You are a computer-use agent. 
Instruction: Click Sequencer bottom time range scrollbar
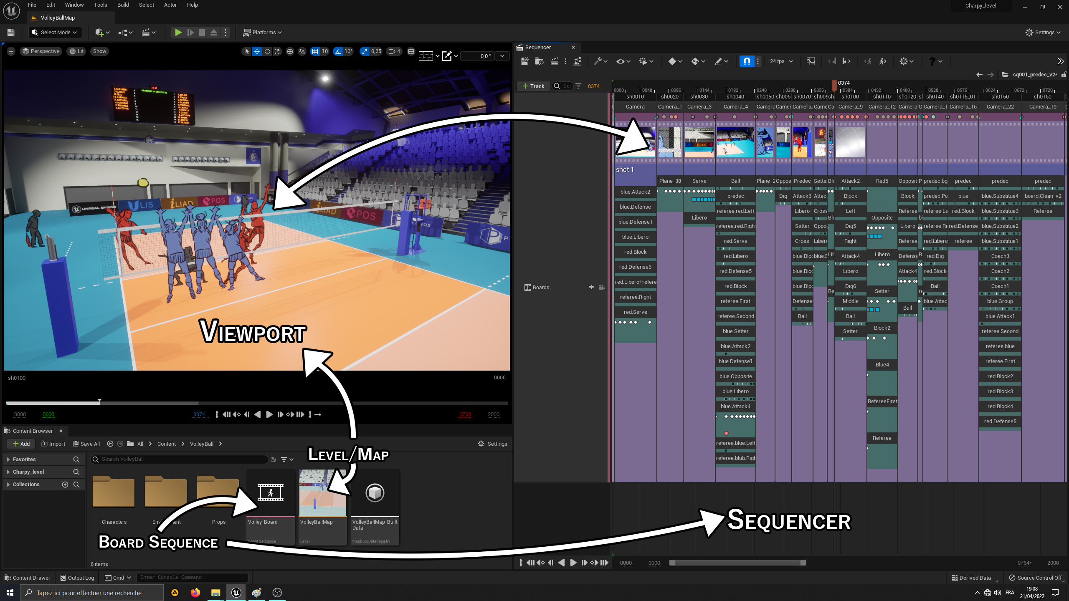[x=737, y=563]
